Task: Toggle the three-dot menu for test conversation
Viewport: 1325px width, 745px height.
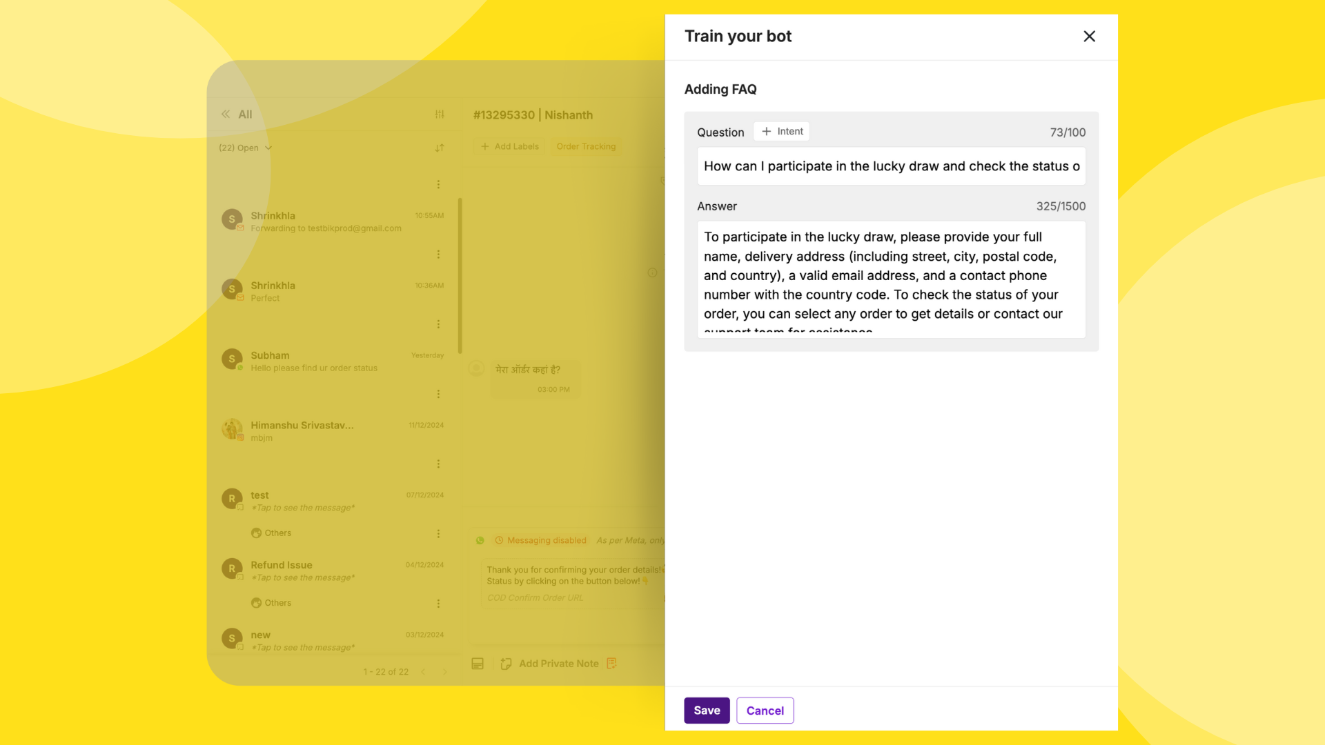Action: coord(437,533)
